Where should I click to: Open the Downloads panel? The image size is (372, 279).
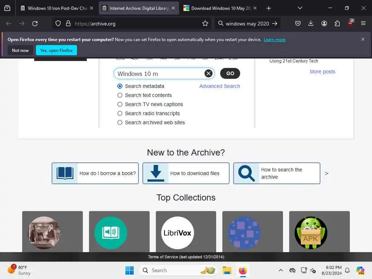(311, 23)
